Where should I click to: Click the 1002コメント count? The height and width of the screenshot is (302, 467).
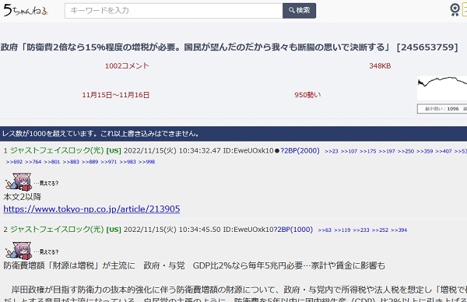pyautogui.click(x=127, y=66)
